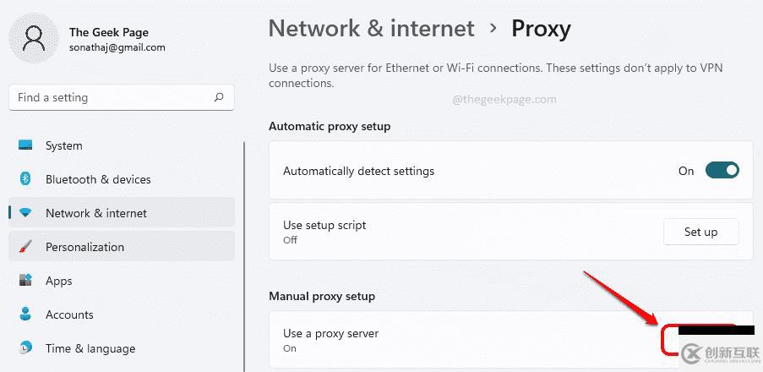Turn off Automatically detect settings switch
Viewport: 763px width, 372px height.
(722, 171)
